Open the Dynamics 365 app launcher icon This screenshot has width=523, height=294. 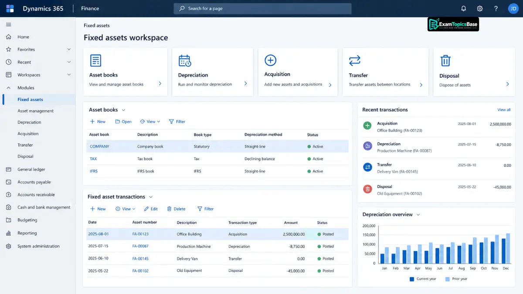coord(10,8)
